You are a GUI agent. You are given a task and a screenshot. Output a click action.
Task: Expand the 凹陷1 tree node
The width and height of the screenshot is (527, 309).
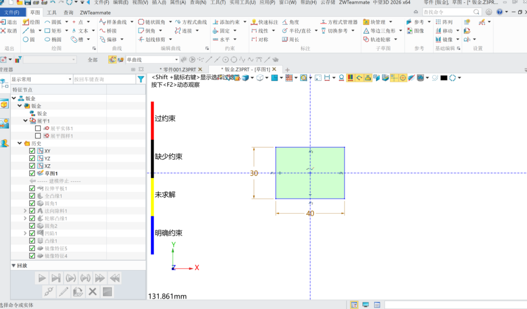click(25, 233)
